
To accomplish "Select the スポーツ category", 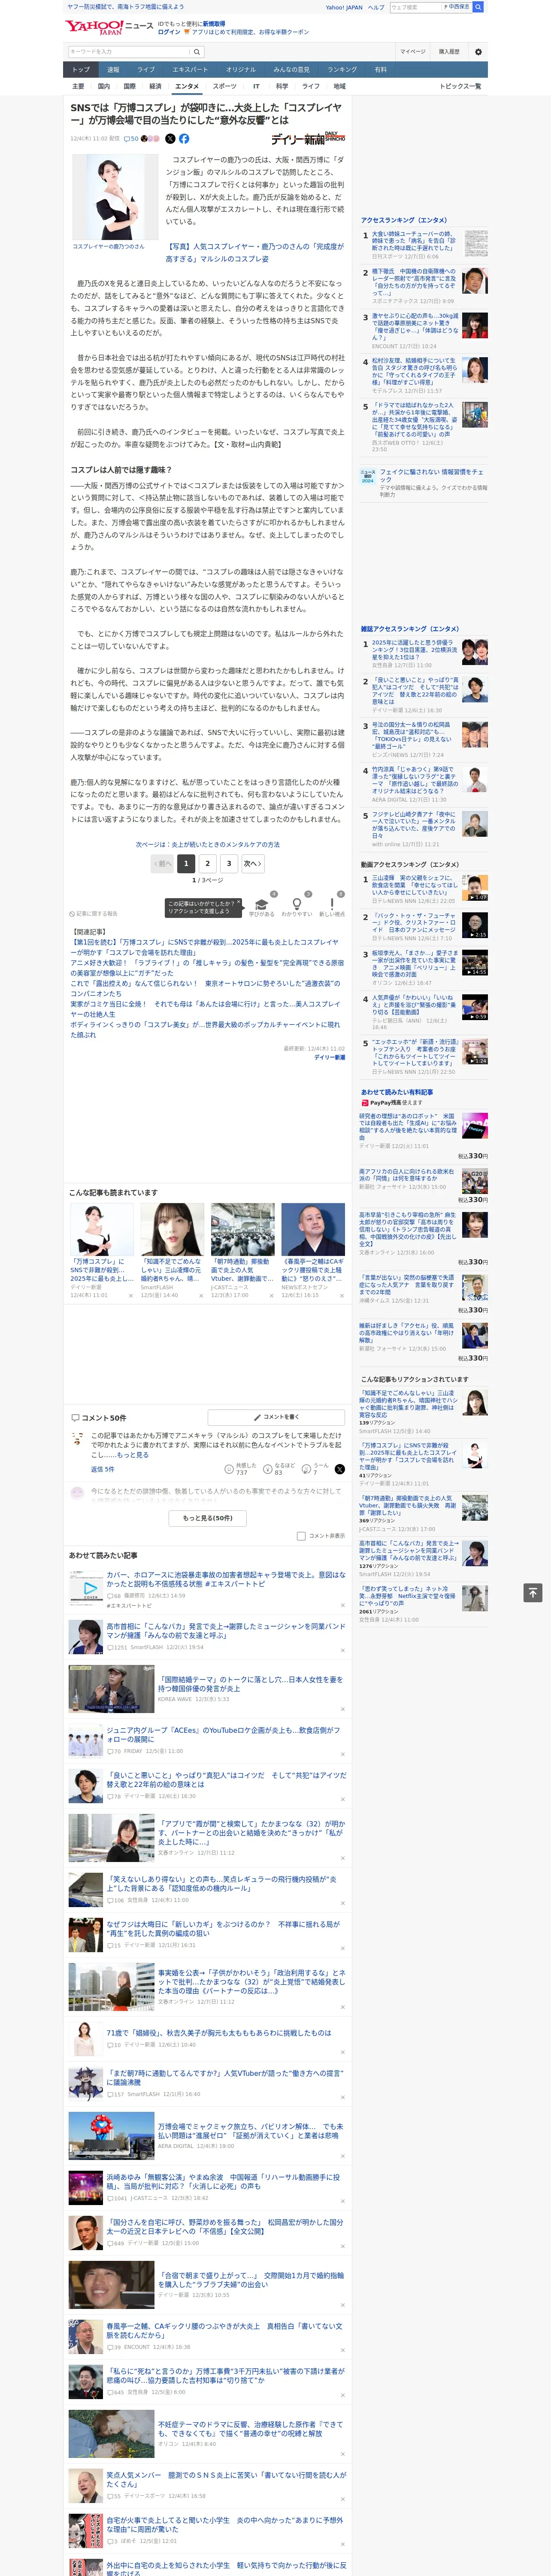I will [225, 86].
